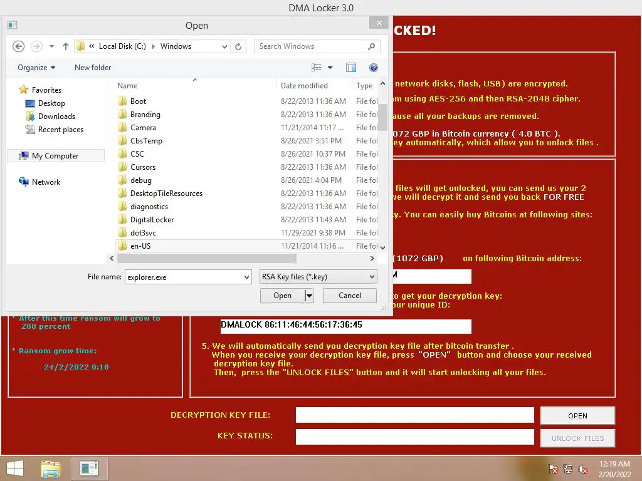Click the horizontal scrollbar thumb

pyautogui.click(x=207, y=258)
